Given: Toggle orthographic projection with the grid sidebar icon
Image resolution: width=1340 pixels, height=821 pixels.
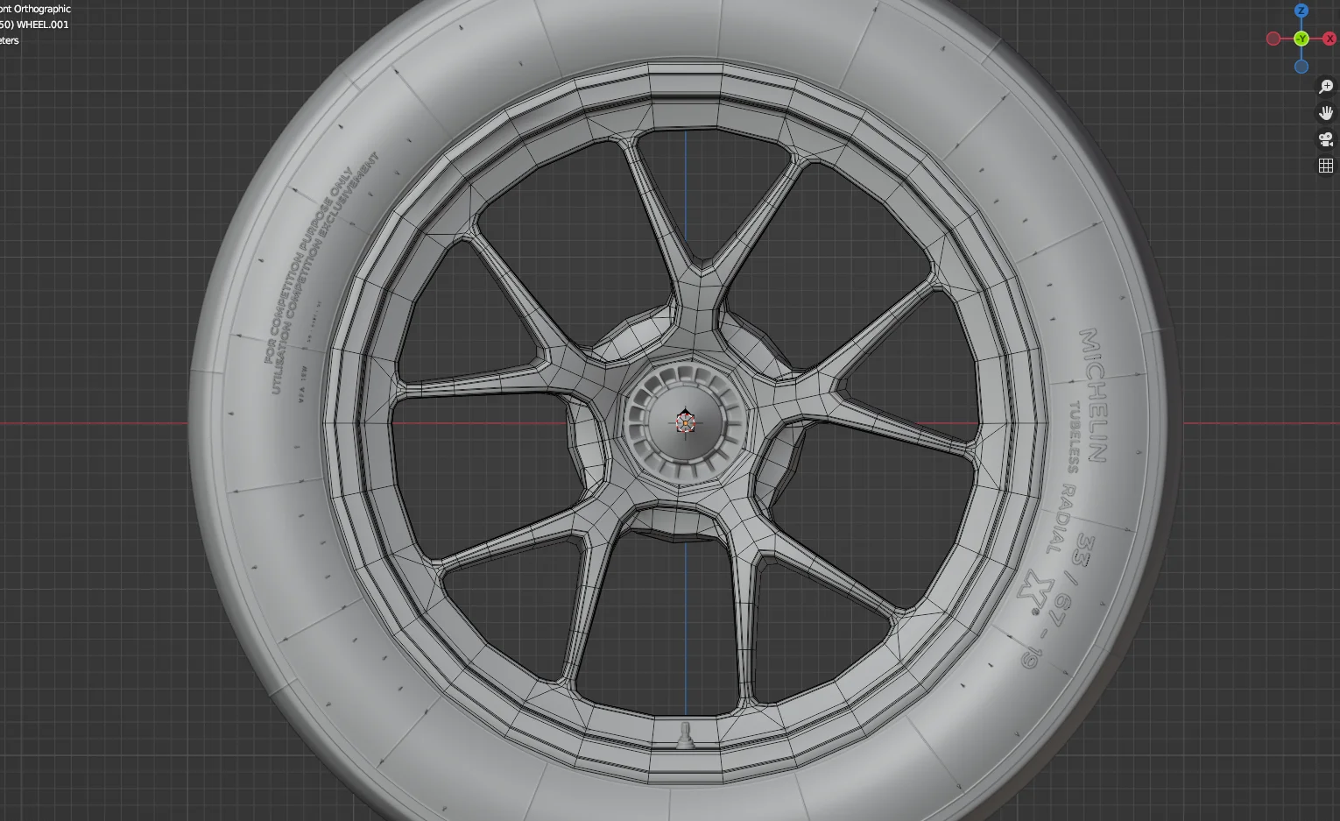Looking at the screenshot, I should [x=1325, y=165].
